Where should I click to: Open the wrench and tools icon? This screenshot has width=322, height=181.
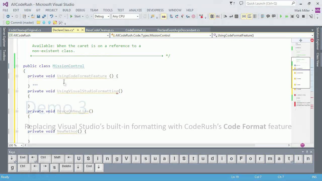pos(60,23)
